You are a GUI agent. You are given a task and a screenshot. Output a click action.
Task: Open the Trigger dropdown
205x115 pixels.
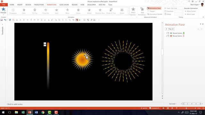pos(152,11)
